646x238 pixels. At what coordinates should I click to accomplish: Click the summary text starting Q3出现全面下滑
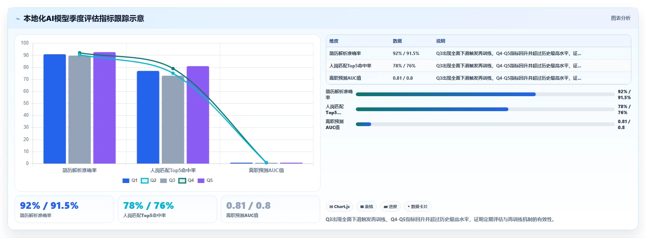pos(440,219)
